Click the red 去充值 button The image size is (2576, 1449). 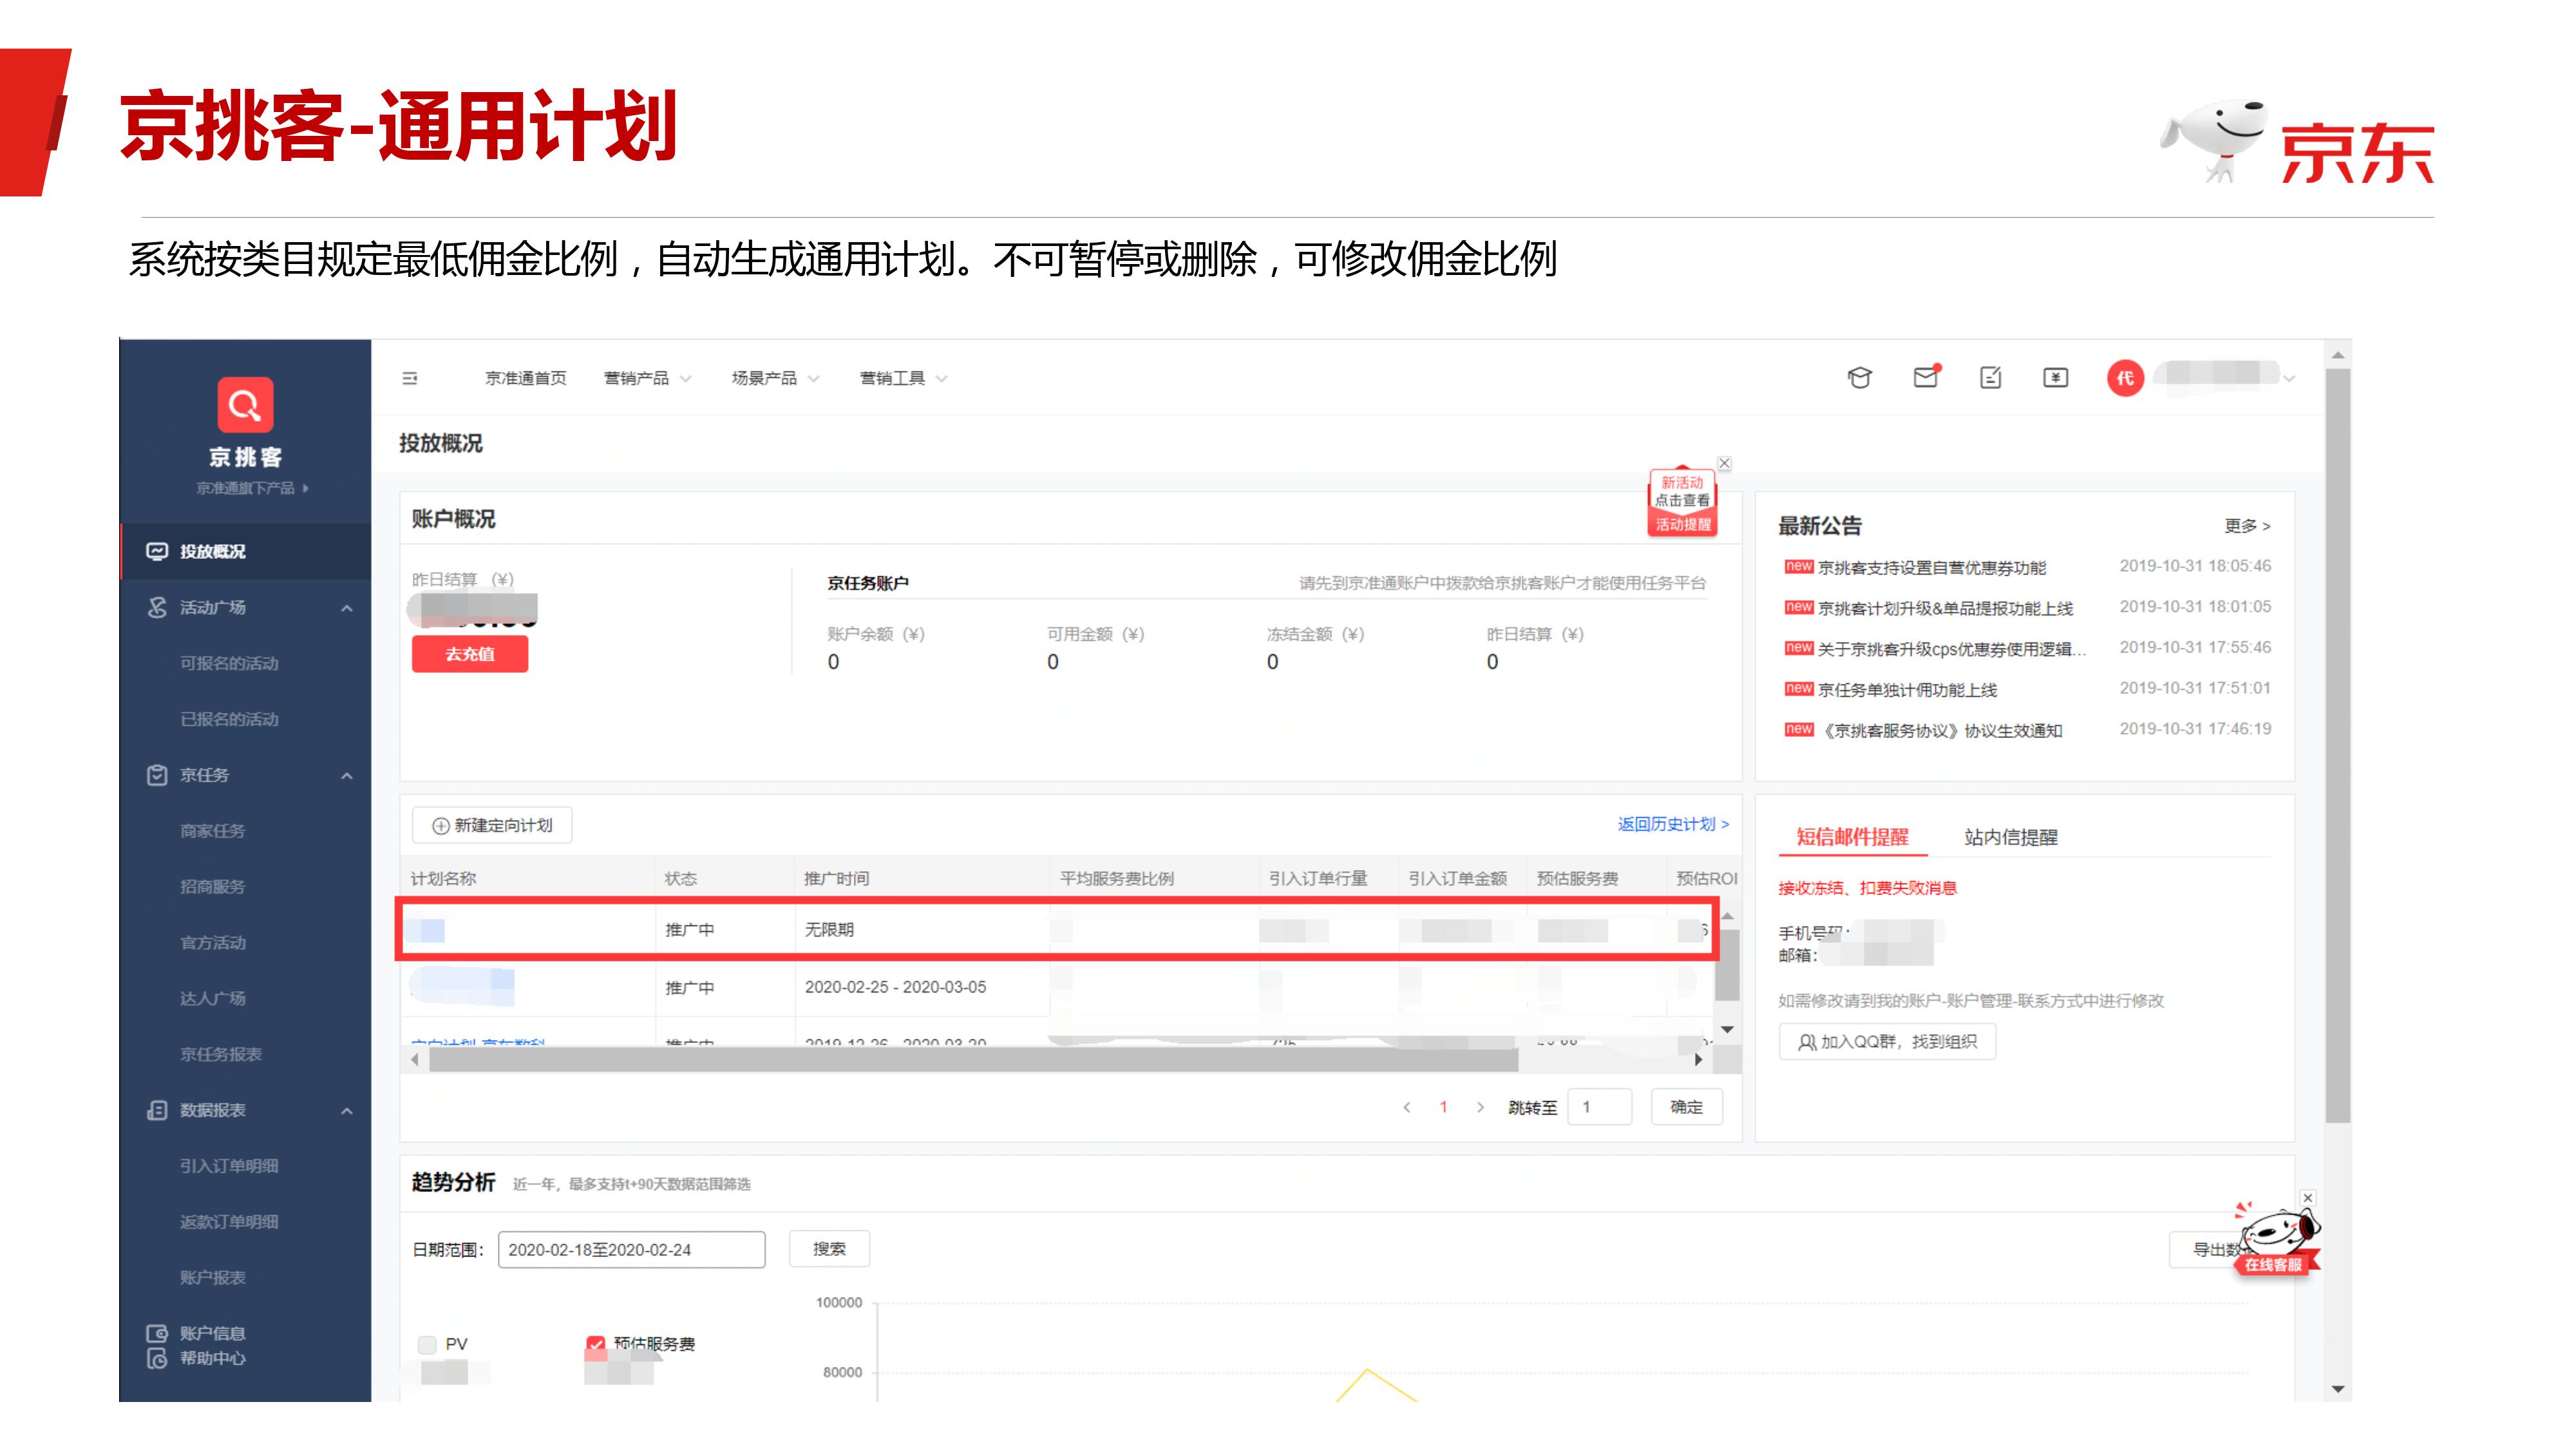point(470,654)
